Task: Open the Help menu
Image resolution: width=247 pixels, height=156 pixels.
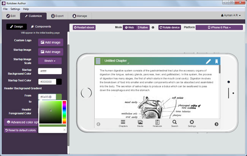Action: click(26, 9)
